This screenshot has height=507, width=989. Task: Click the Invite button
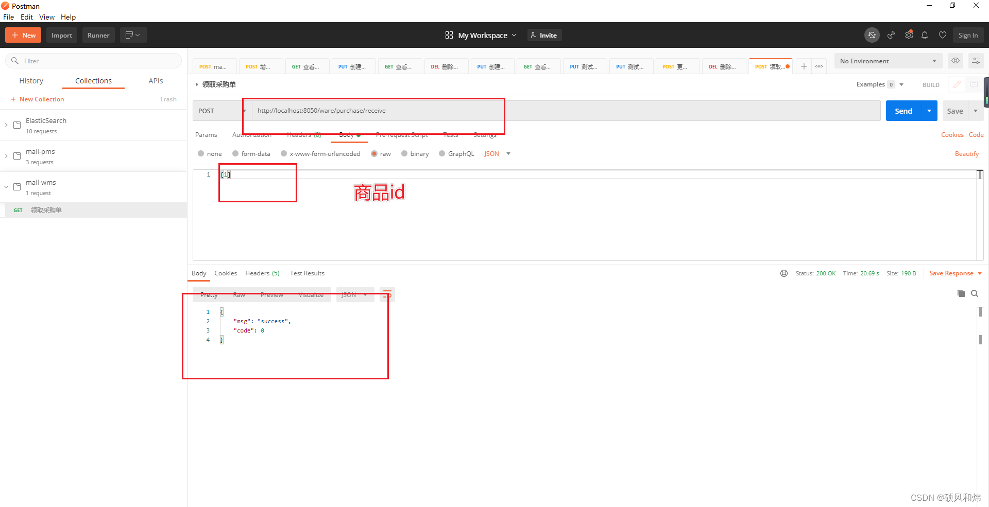coord(544,35)
